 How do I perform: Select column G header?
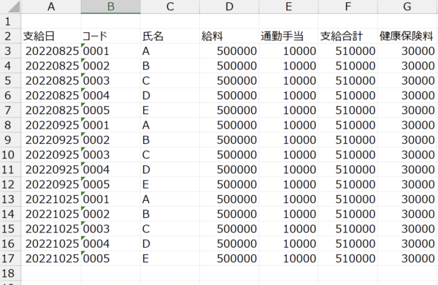407,7
